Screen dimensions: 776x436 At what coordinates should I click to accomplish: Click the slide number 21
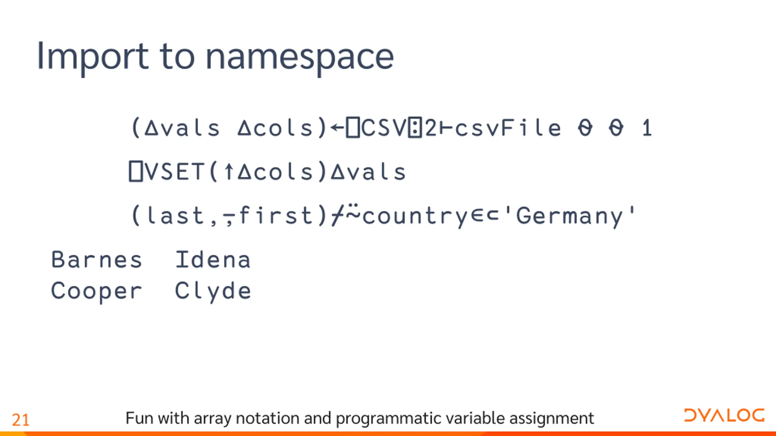click(x=21, y=420)
